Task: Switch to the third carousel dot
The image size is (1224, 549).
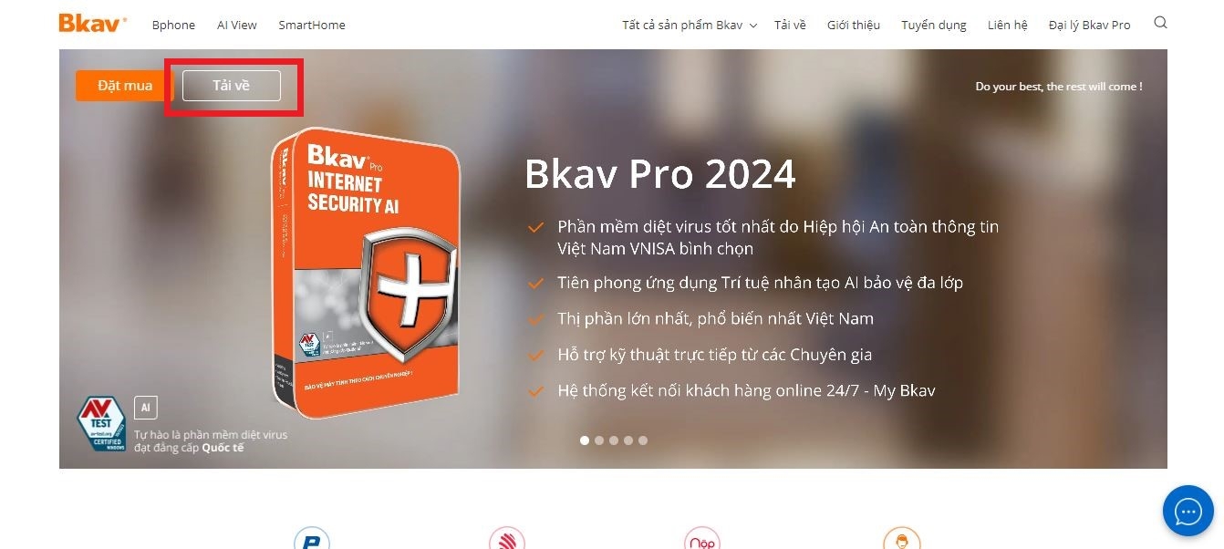Action: click(614, 440)
